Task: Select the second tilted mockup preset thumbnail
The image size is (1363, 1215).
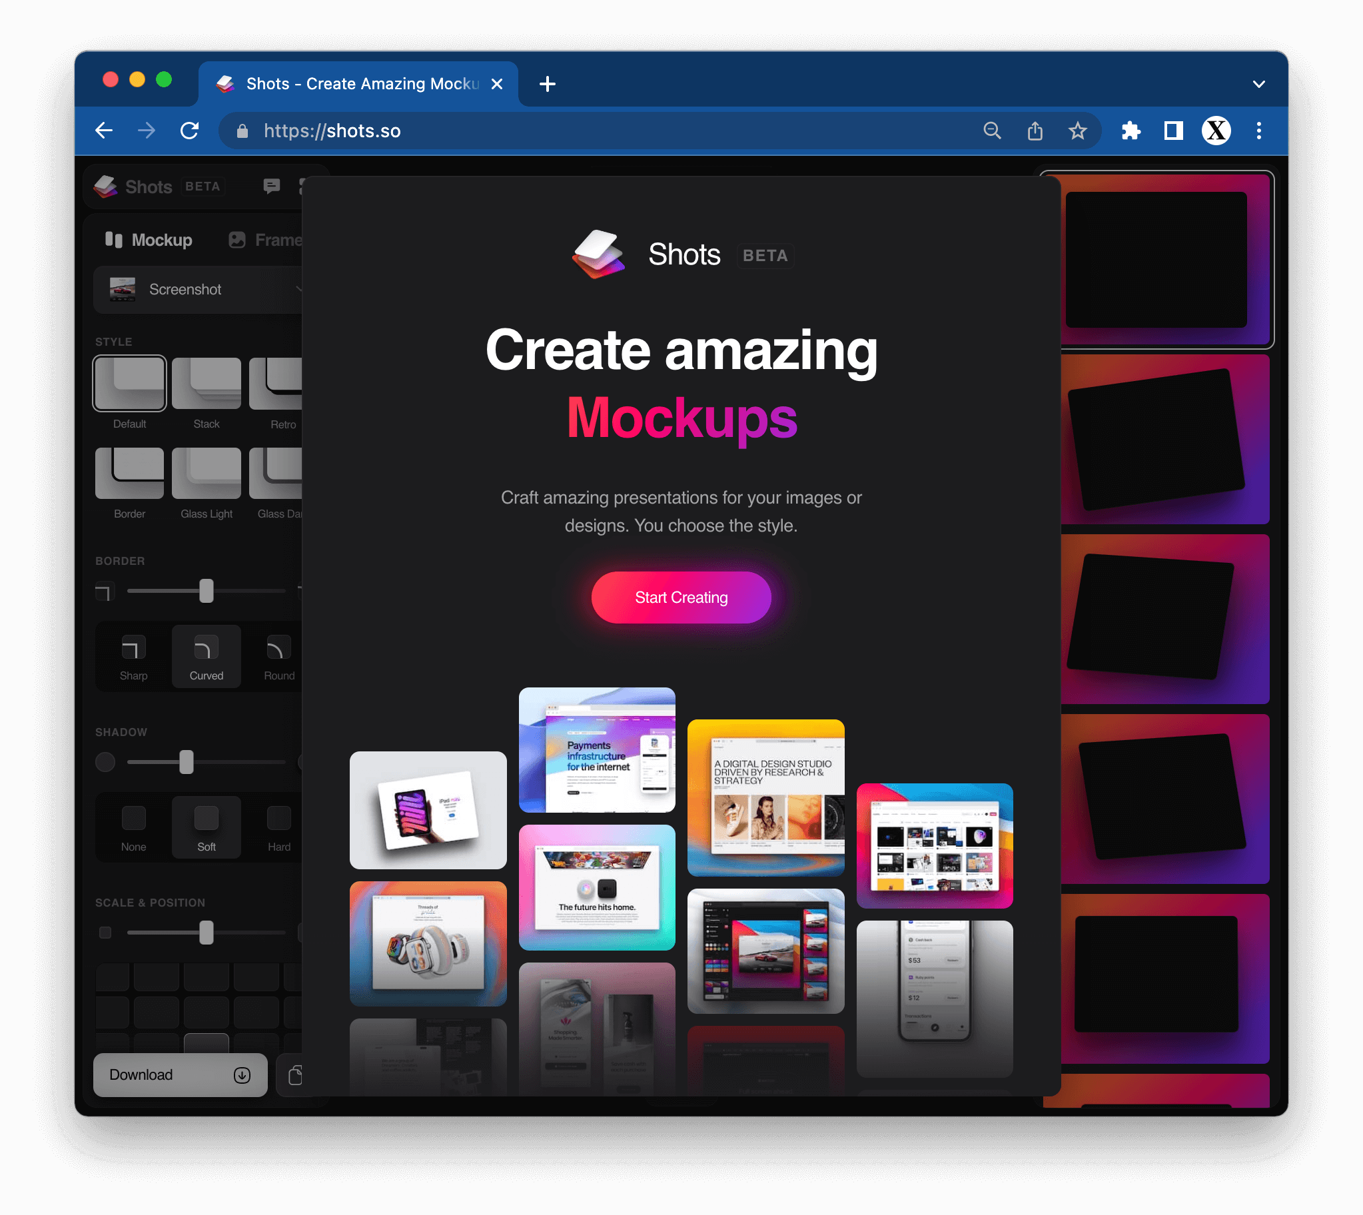Action: pos(1164,438)
